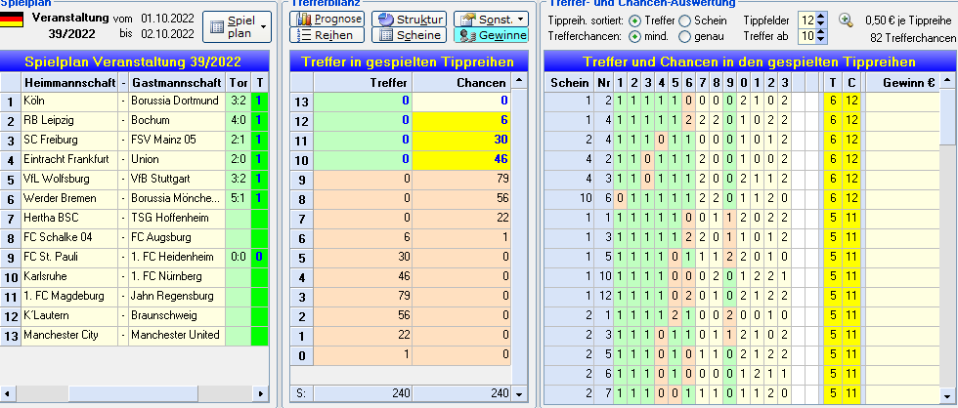Click the Chancen column header
This screenshot has height=408, width=958.
click(x=461, y=82)
